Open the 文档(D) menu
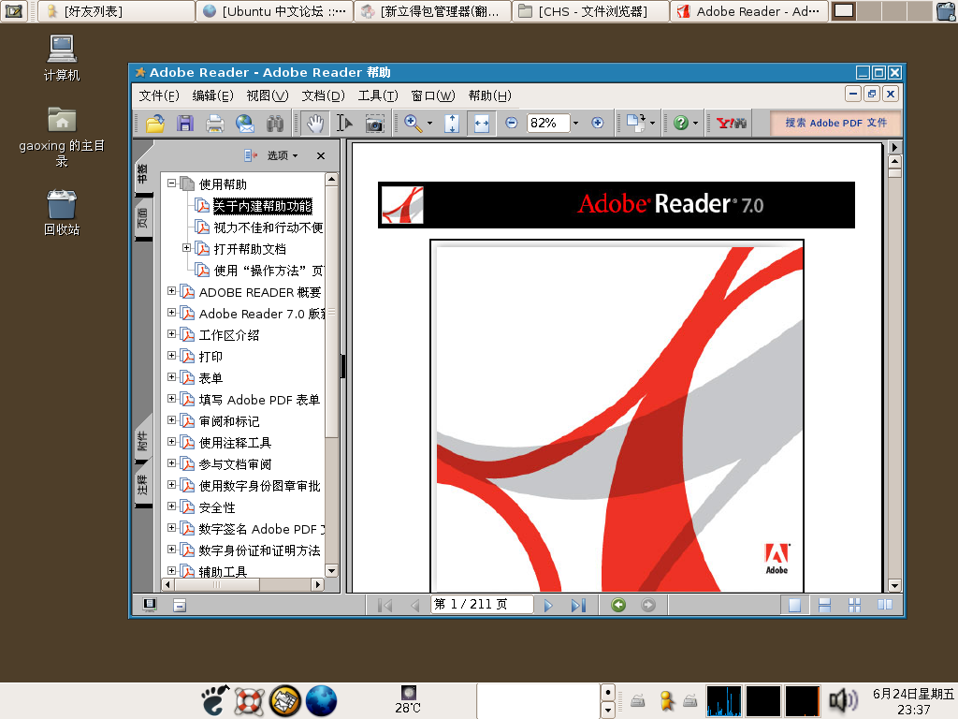 pyautogui.click(x=323, y=96)
